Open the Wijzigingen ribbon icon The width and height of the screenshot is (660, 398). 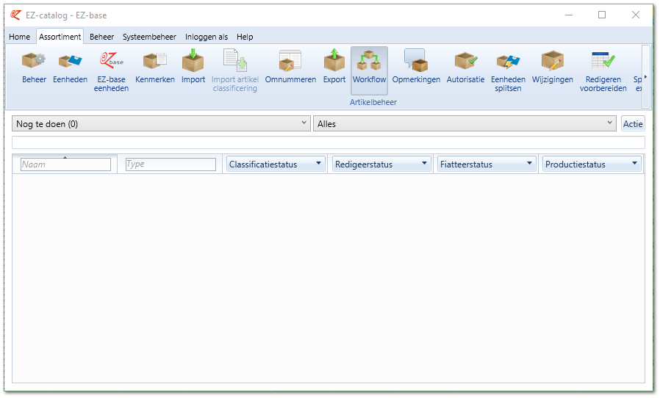(x=552, y=67)
